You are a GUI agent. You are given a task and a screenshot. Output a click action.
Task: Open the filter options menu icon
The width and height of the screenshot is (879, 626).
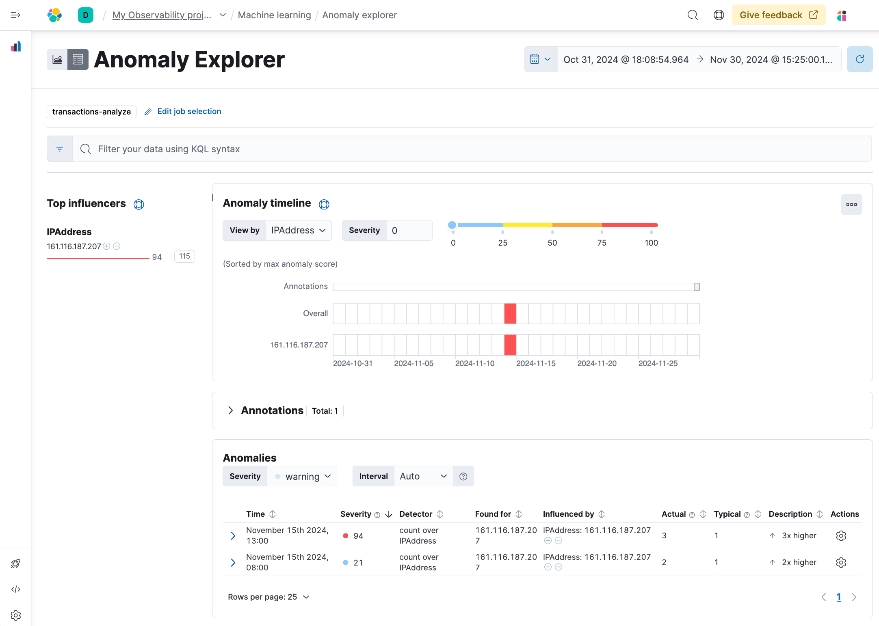point(60,149)
